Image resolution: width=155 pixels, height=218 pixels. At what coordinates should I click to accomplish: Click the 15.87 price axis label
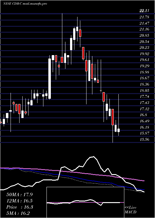coord(144,133)
